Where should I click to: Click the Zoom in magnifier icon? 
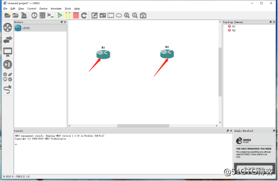127,15
